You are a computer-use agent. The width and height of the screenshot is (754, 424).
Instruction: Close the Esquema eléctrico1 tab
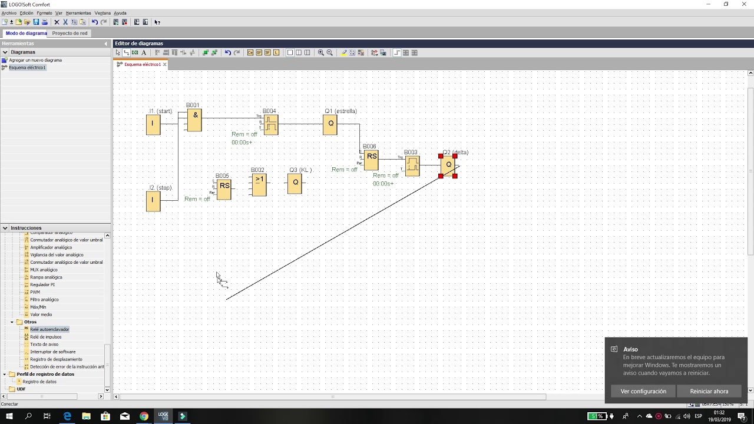pos(165,64)
